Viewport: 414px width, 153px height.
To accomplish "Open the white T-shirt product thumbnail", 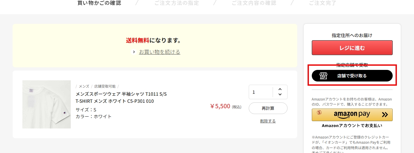I will 47,104.
